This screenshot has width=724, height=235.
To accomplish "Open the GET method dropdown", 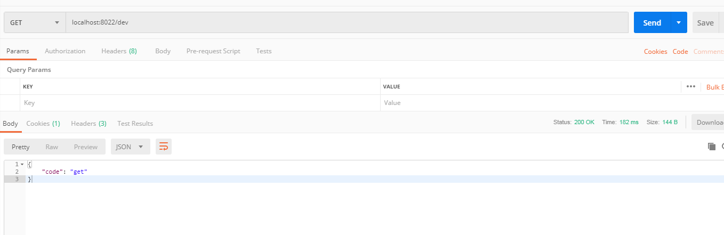I will pyautogui.click(x=35, y=23).
